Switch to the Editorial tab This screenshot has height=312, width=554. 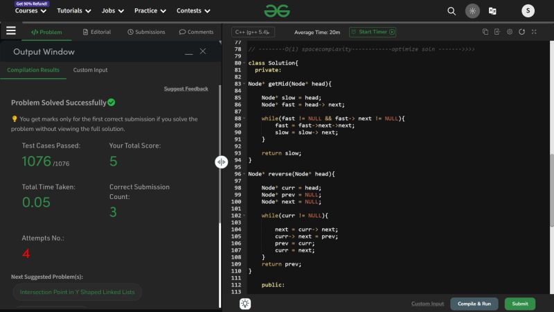pyautogui.click(x=97, y=32)
